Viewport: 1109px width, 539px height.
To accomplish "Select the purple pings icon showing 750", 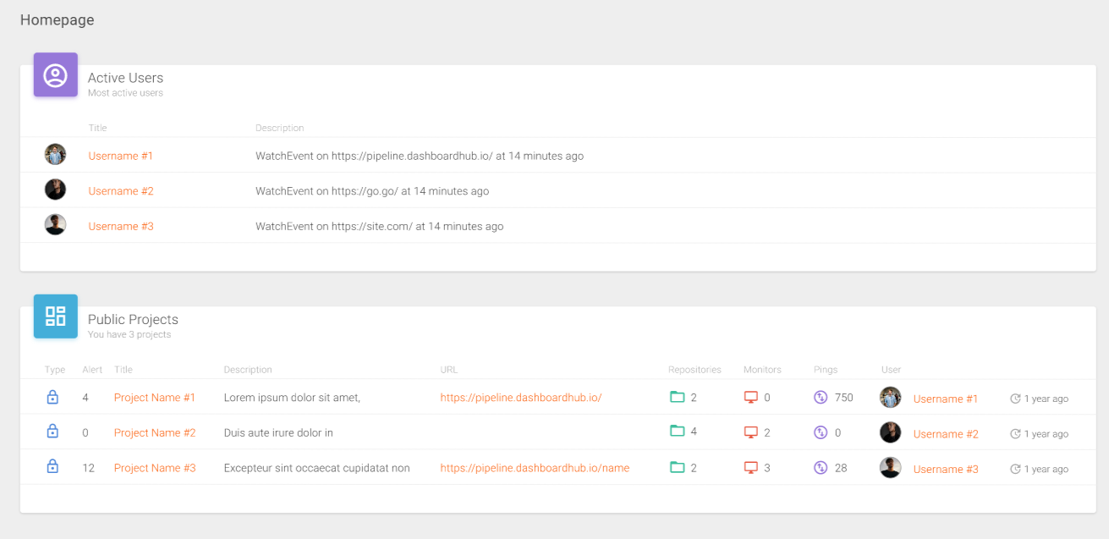I will point(820,397).
